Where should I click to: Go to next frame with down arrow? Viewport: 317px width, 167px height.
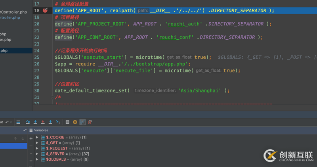pos(23,138)
